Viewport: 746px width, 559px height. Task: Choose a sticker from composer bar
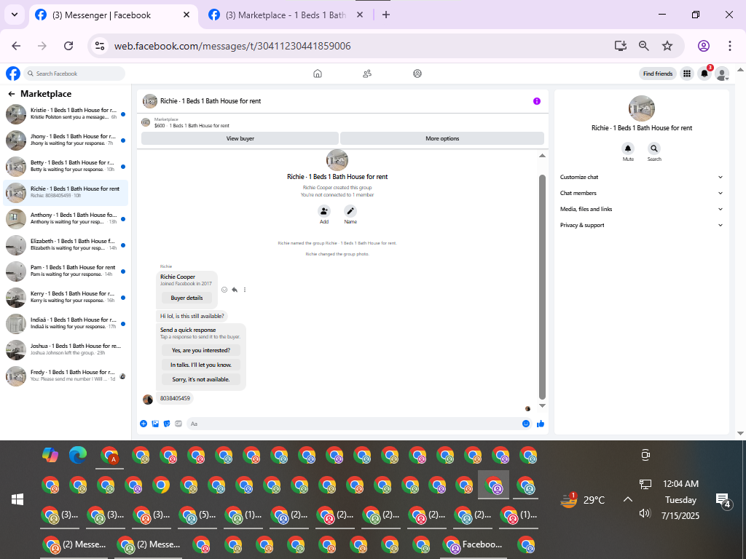pyautogui.click(x=167, y=424)
